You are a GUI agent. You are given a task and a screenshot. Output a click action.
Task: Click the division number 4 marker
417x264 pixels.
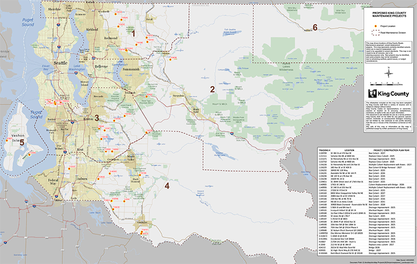(167, 186)
